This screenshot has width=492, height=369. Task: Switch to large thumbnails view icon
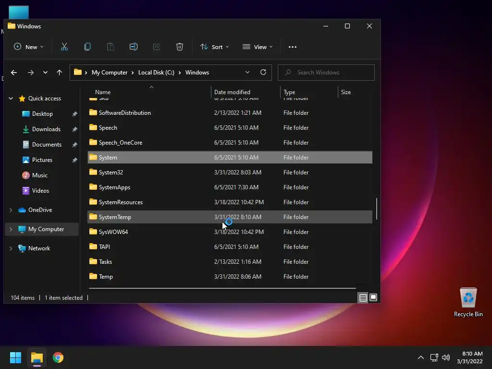point(373,297)
